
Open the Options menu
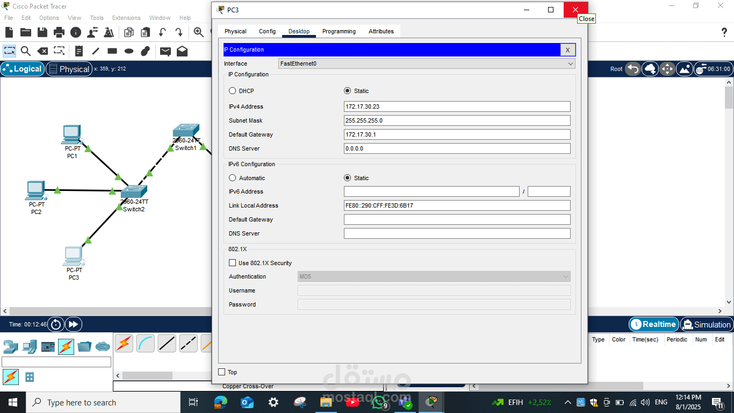[x=49, y=18]
